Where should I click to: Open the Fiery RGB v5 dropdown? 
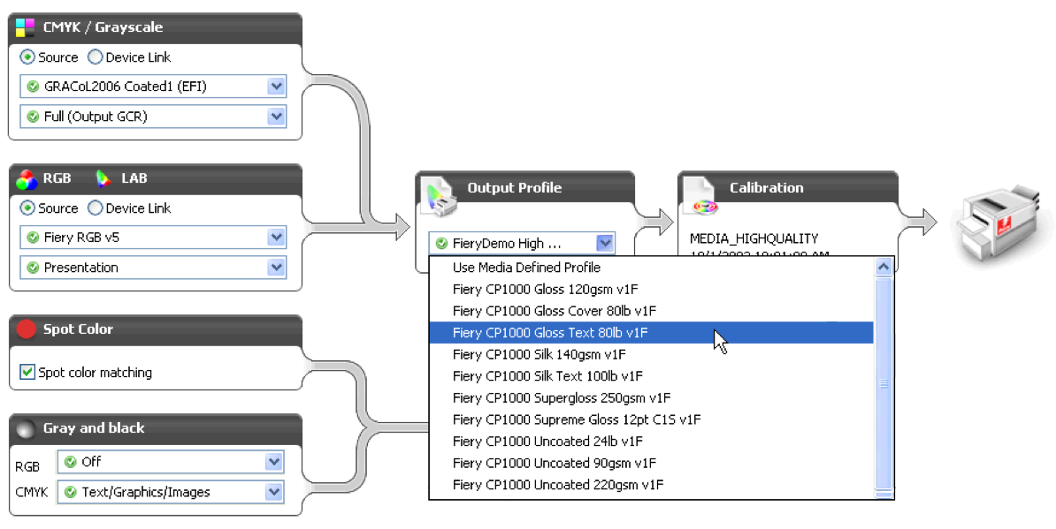coord(154,238)
